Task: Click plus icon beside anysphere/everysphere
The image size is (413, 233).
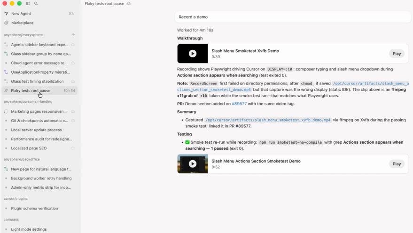Action: point(73,35)
